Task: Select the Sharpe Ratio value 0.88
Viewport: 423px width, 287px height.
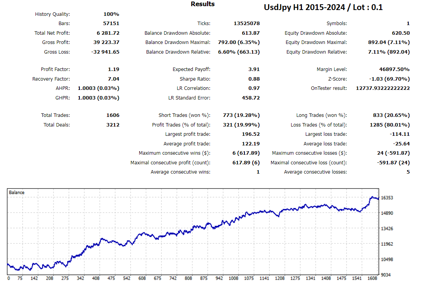Action: [253, 79]
